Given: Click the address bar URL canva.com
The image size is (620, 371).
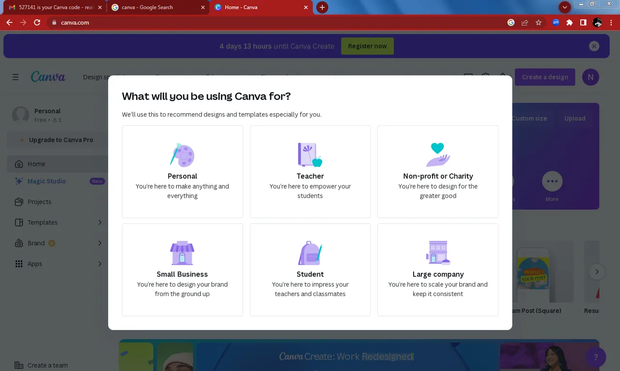Looking at the screenshot, I should pos(75,22).
